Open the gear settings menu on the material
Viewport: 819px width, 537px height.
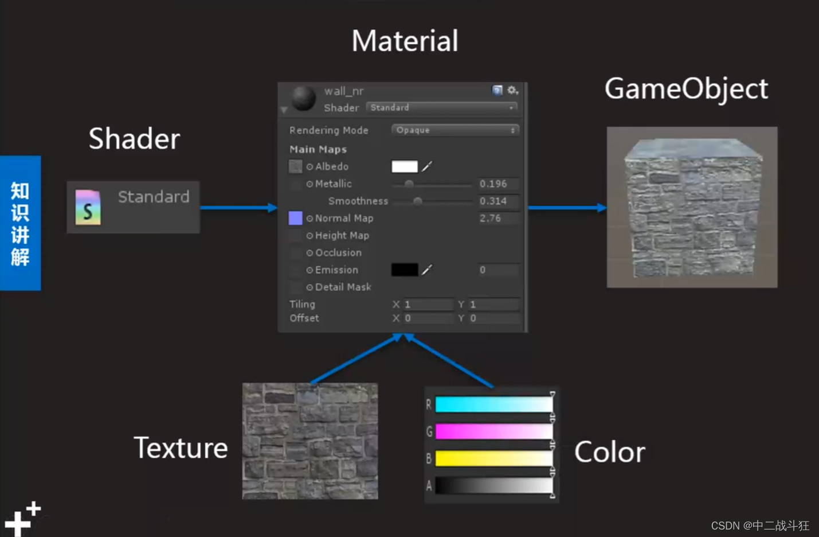coord(513,90)
